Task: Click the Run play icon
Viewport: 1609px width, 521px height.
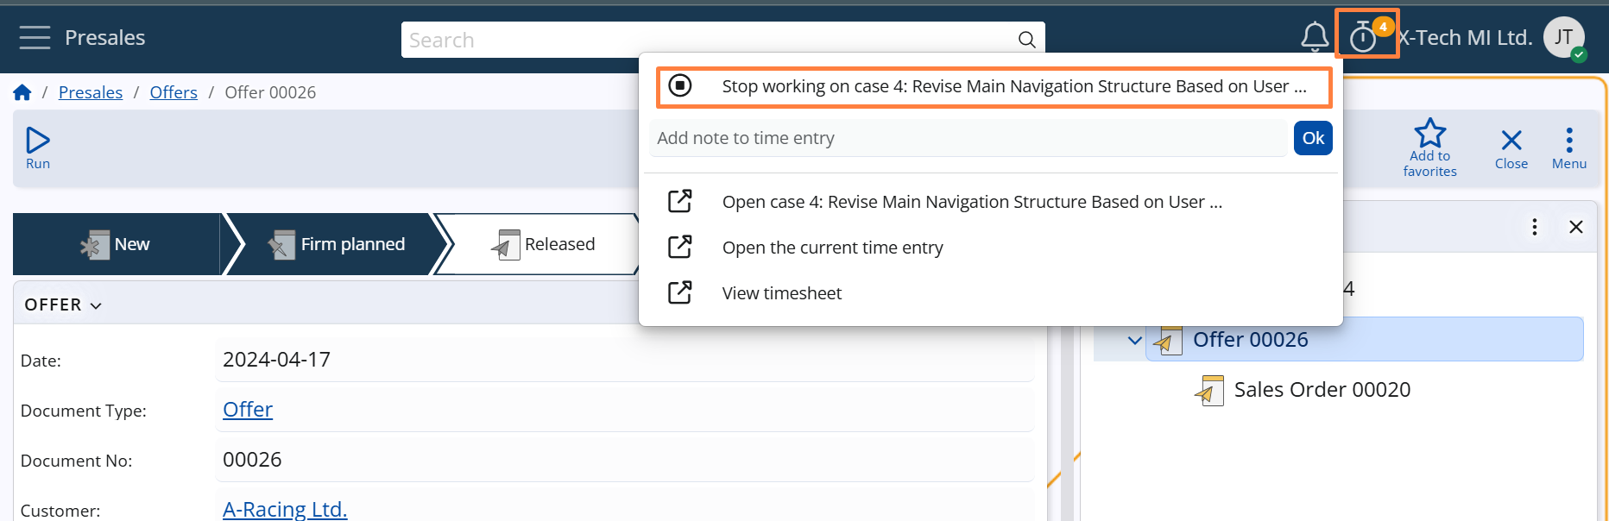Action: (x=38, y=148)
